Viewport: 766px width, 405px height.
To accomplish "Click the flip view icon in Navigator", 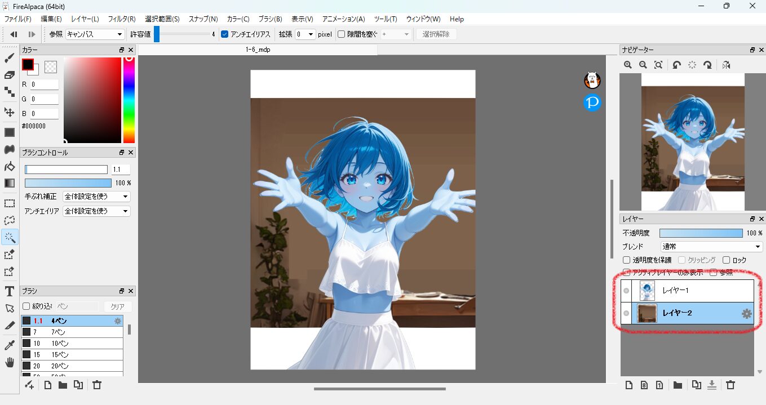I will pos(726,65).
